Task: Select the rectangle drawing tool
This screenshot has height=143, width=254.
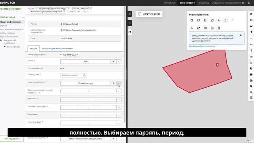Action: pos(205,20)
